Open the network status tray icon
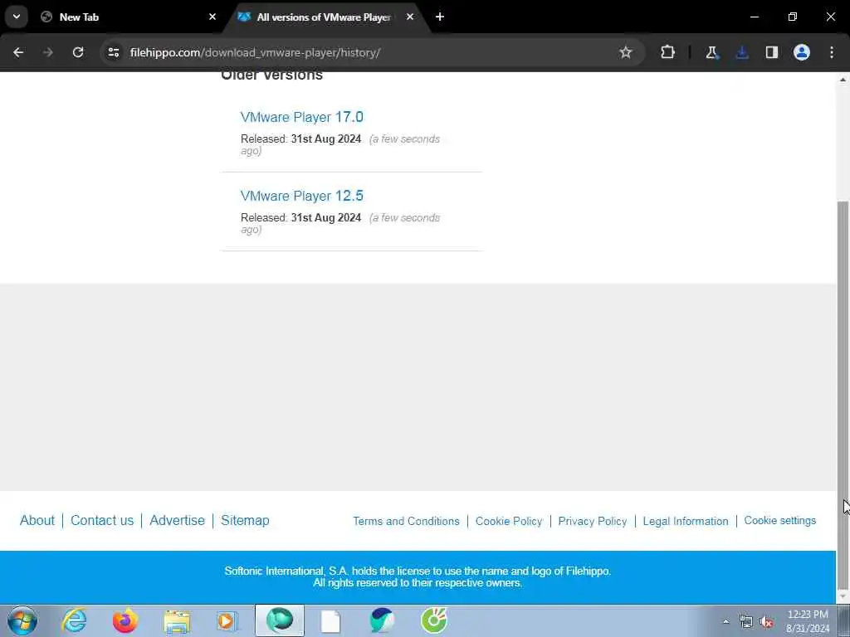The image size is (850, 637). 746,622
